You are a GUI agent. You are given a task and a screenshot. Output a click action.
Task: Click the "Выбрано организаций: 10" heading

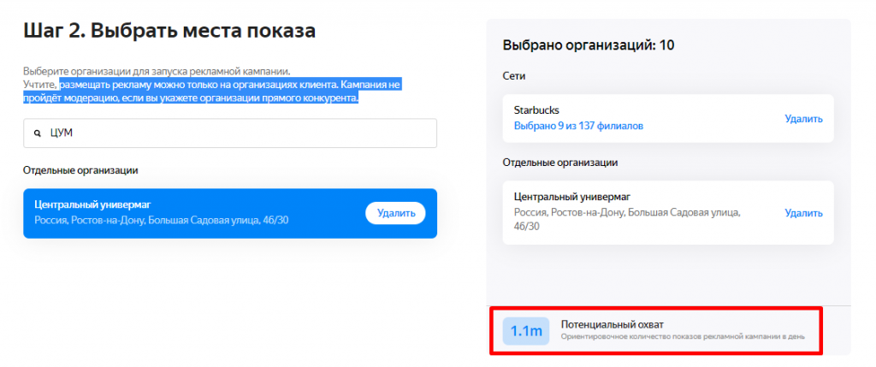coord(588,45)
